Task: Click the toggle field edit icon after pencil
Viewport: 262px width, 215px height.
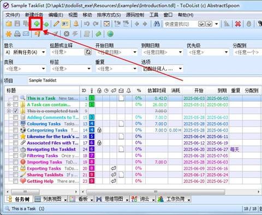Action: [x=65, y=24]
